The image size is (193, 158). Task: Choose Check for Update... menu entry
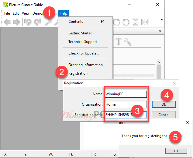click(85, 53)
